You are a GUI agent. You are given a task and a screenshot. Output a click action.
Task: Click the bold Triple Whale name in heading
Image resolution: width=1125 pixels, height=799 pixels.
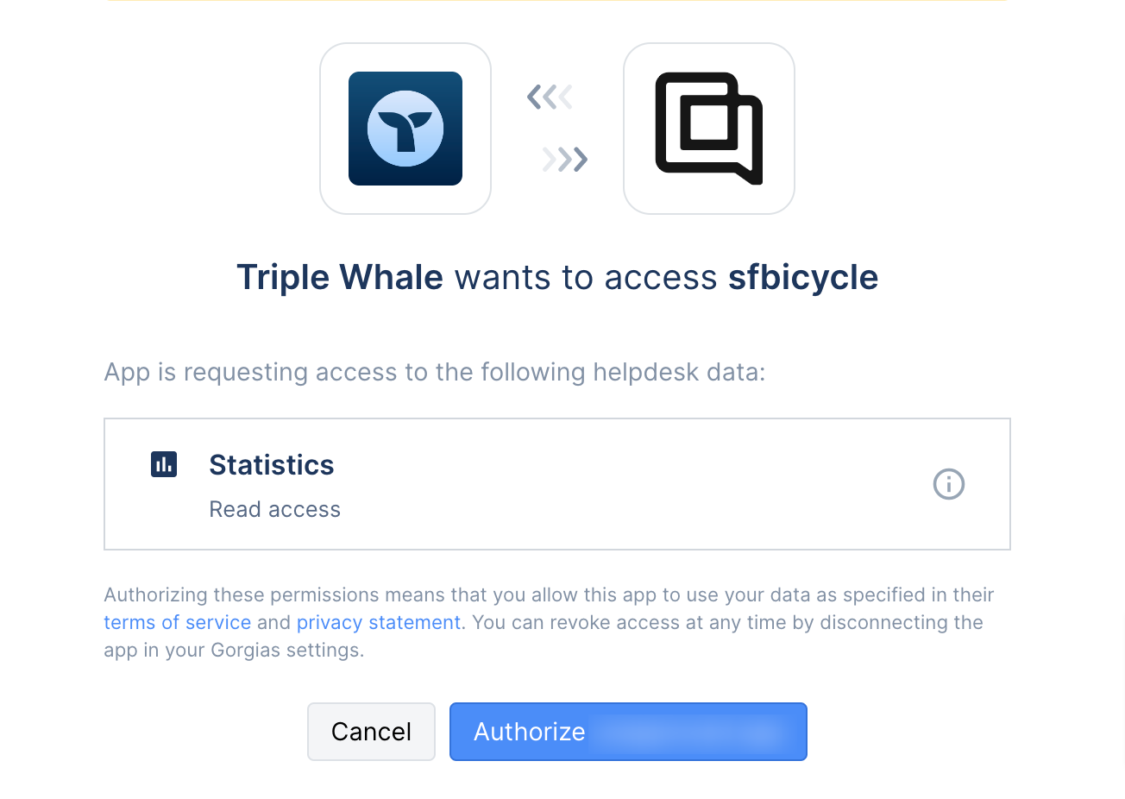tap(340, 277)
